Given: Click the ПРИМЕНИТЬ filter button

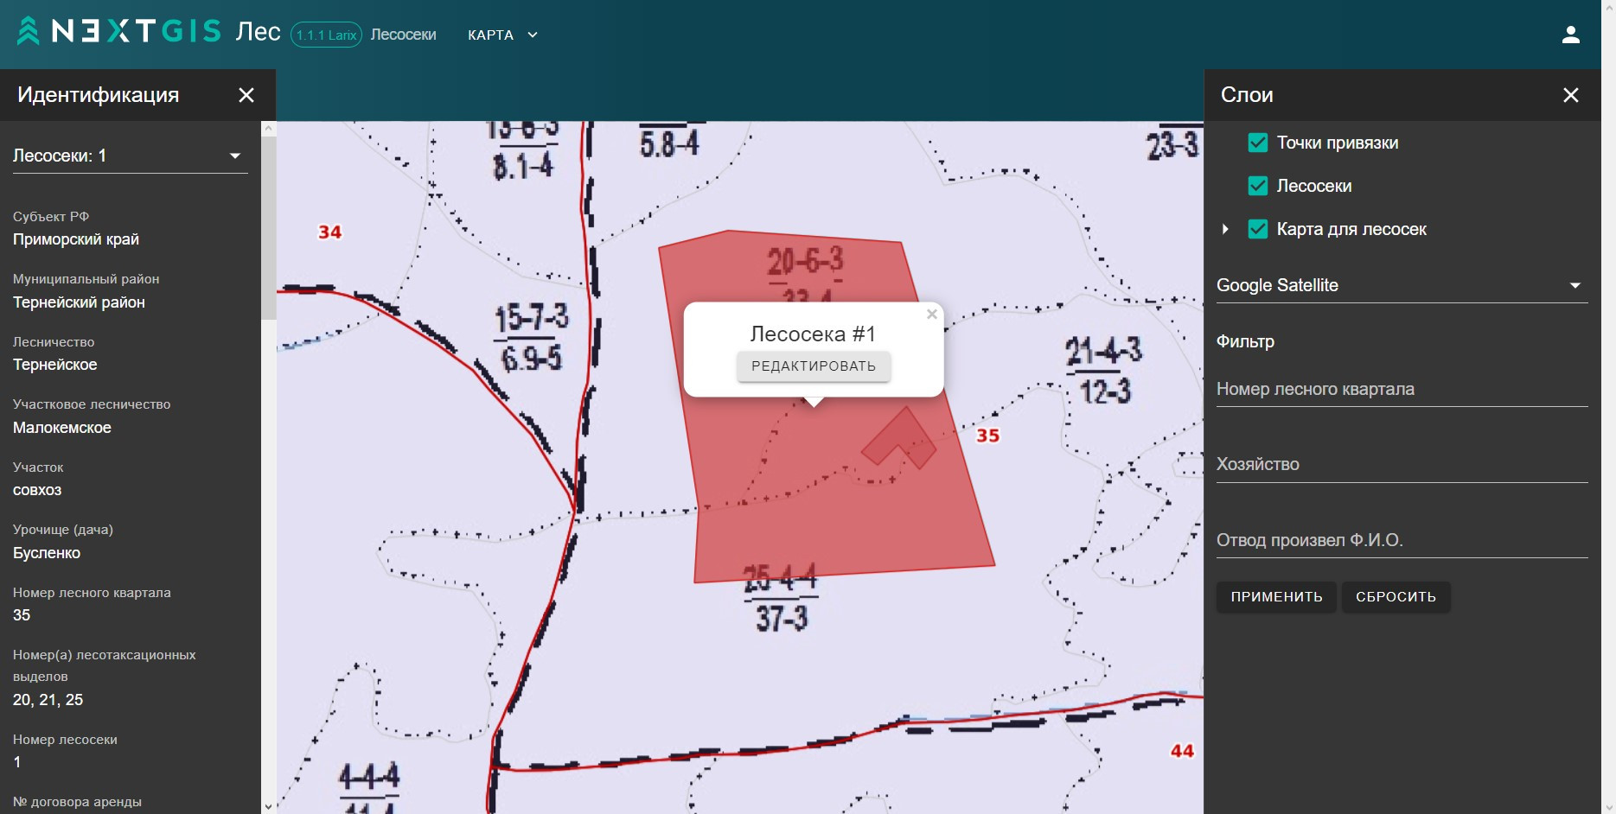Looking at the screenshot, I should [x=1276, y=597].
